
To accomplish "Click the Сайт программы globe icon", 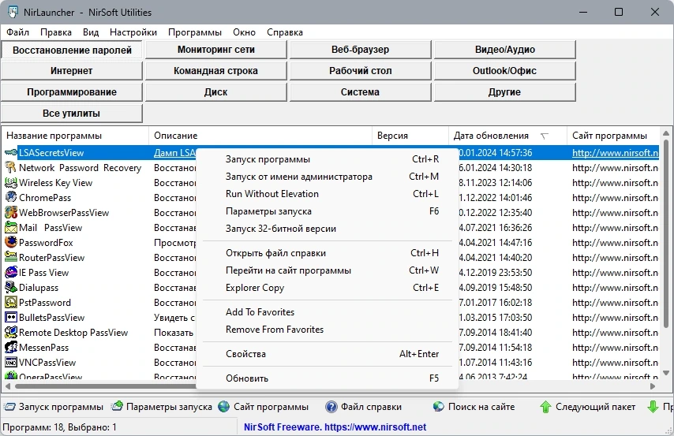I will 223,406.
